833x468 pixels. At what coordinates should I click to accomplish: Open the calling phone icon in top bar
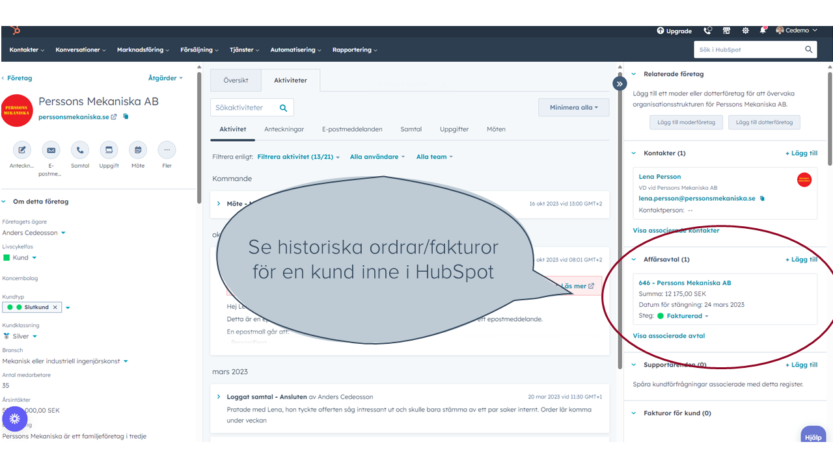(x=708, y=31)
